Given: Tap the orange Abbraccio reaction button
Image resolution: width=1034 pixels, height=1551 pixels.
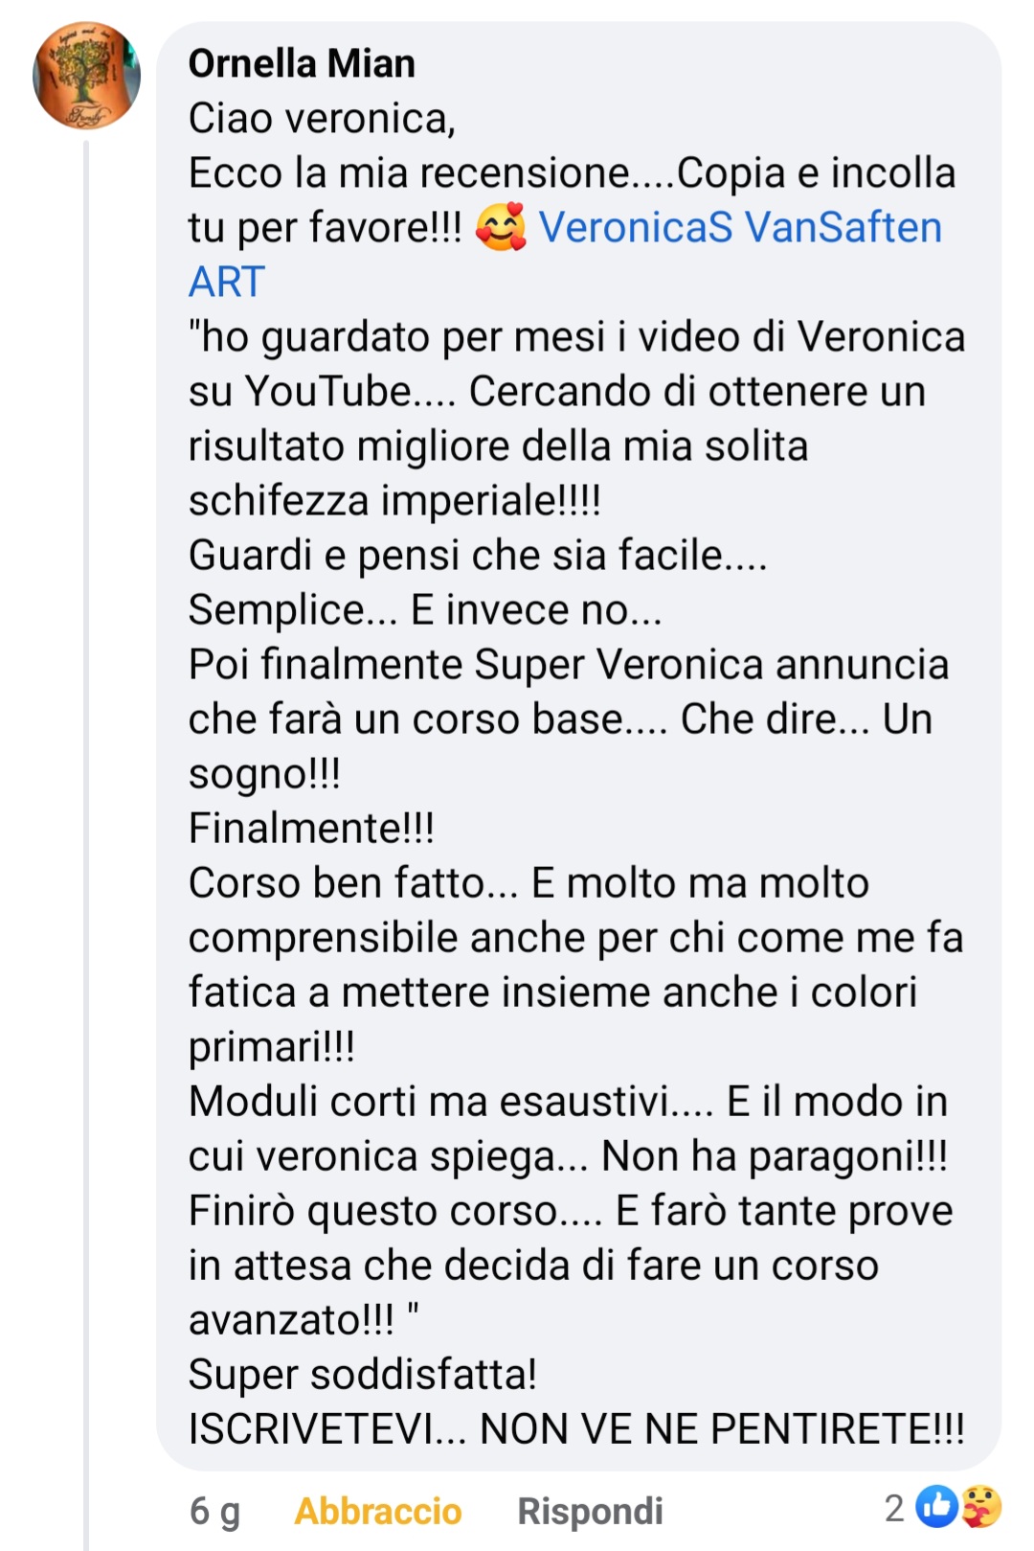Looking at the screenshot, I should tap(378, 1511).
